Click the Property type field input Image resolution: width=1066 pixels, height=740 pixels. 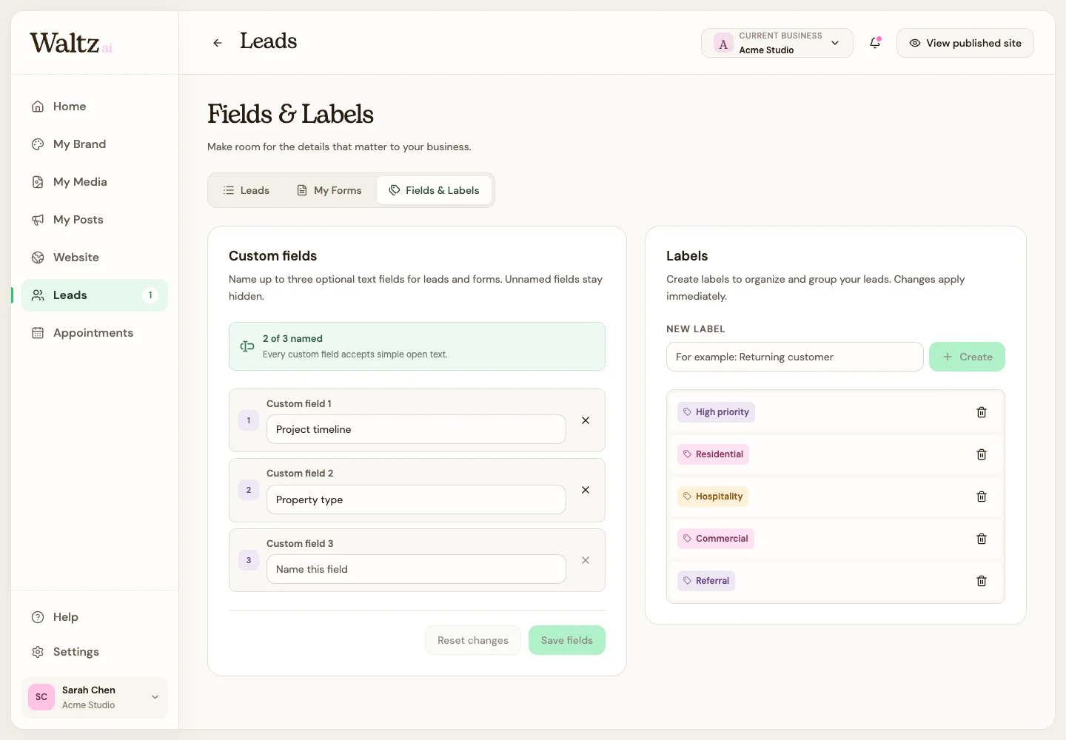click(x=416, y=499)
